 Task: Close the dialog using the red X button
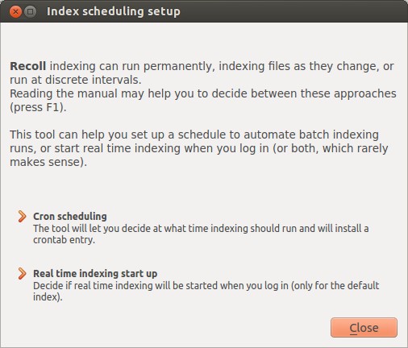click(x=15, y=12)
